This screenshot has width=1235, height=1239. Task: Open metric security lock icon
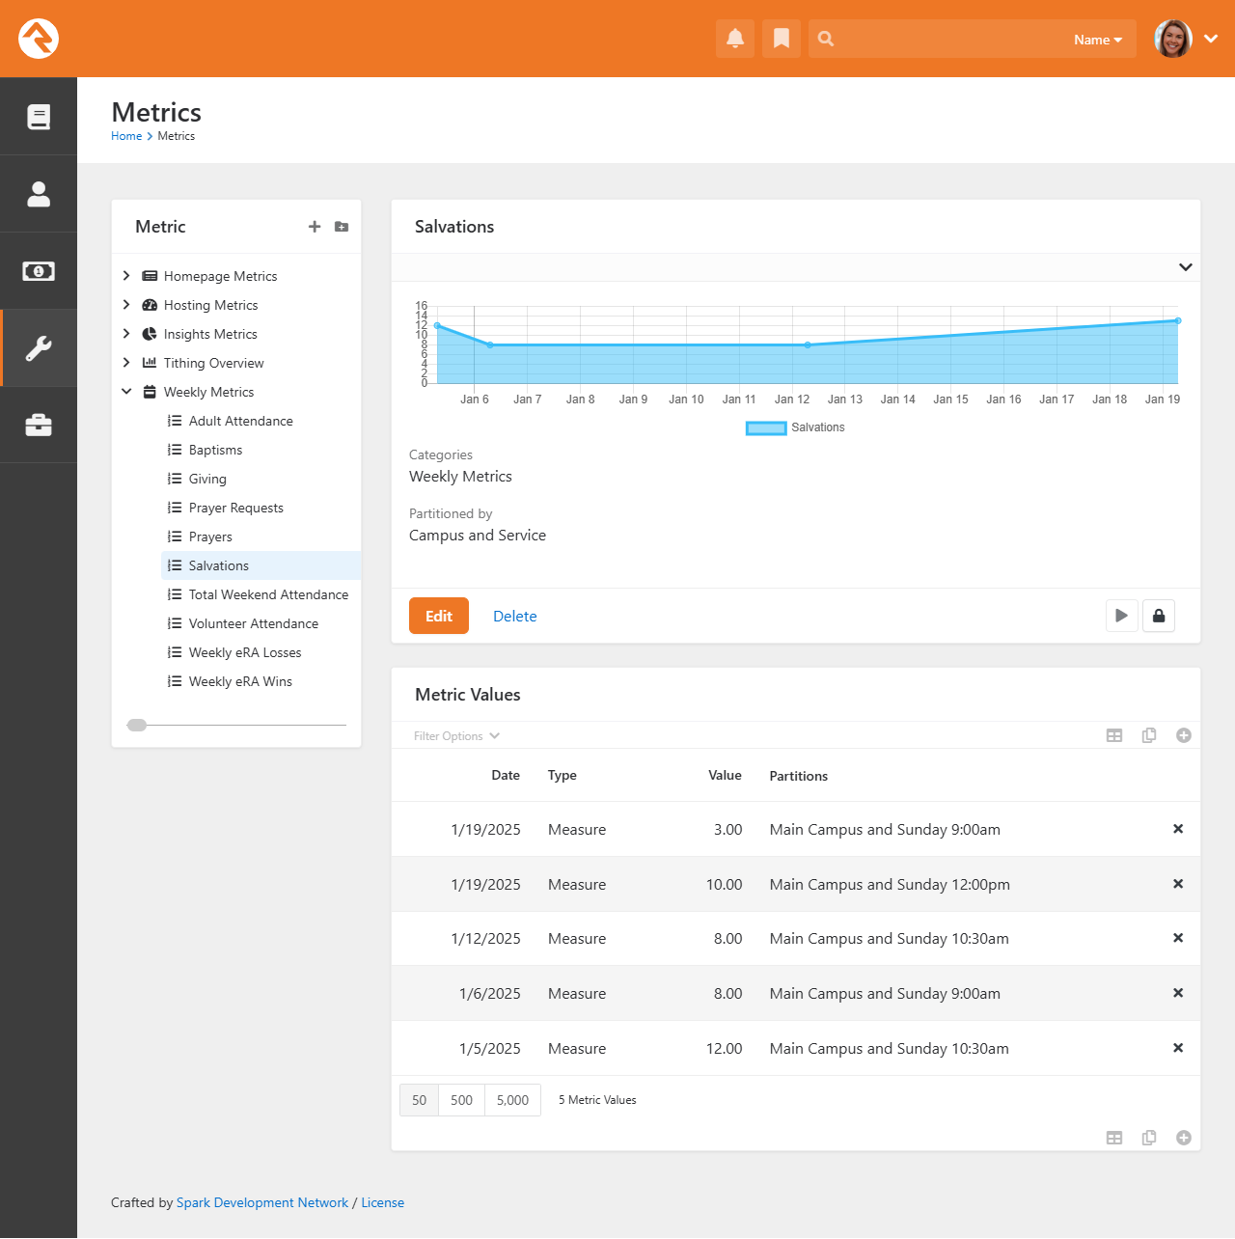point(1159,616)
